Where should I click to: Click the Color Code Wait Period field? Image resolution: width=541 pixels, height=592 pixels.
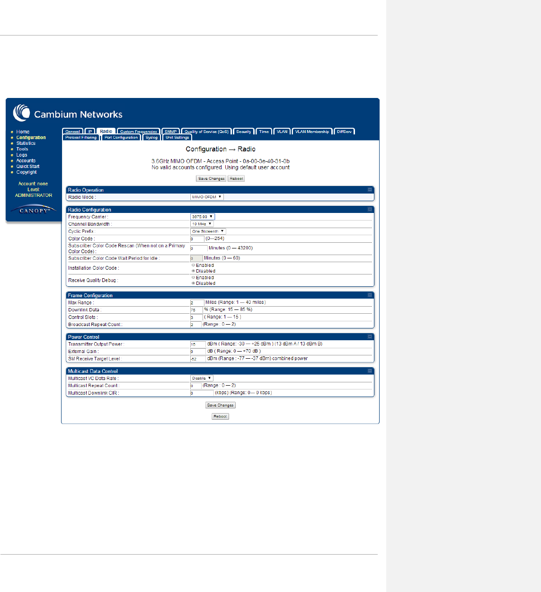coord(196,258)
